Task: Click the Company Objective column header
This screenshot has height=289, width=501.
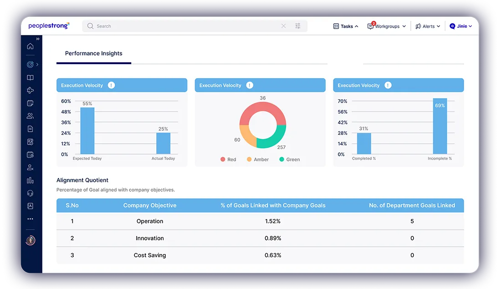Action: pyautogui.click(x=150, y=205)
